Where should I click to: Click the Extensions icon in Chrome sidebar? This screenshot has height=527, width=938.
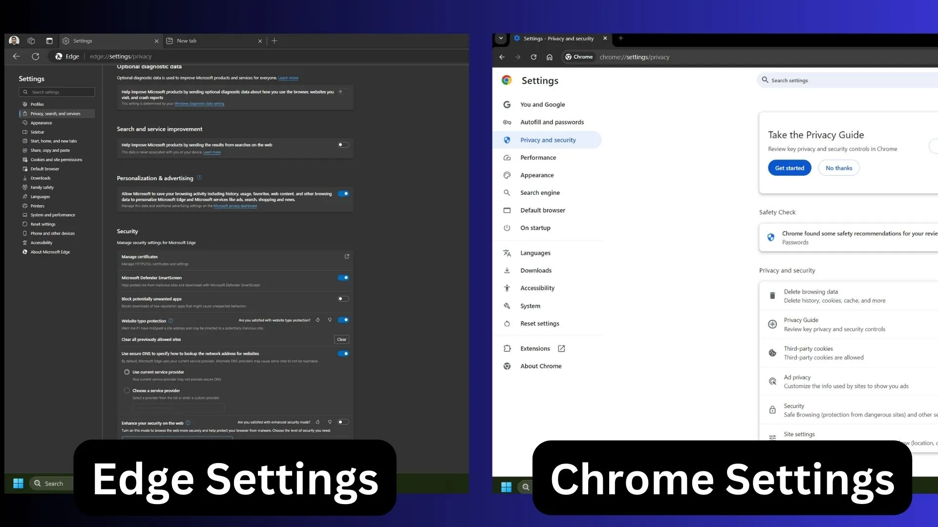507,347
